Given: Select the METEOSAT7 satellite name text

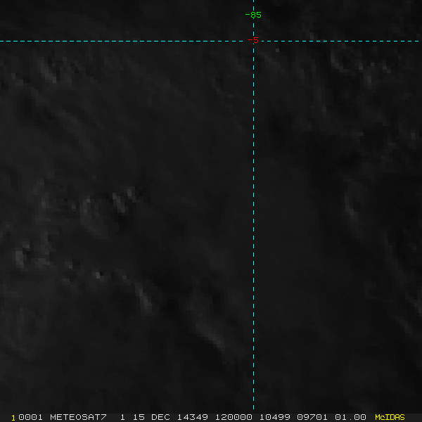Looking at the screenshot, I should click(77, 417).
